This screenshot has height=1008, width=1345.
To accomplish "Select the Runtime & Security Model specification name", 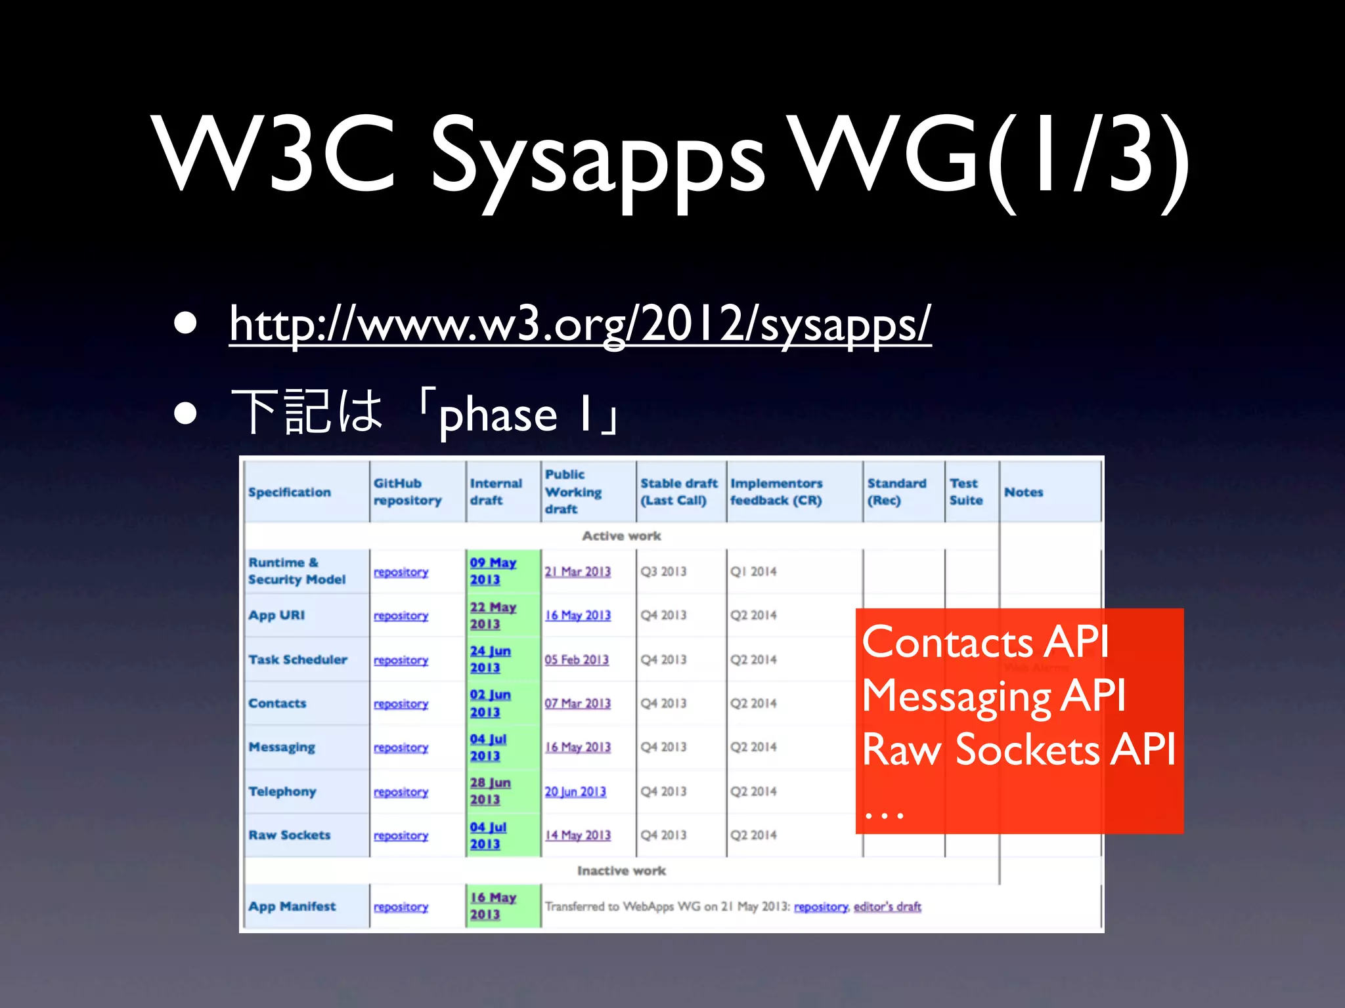I will tap(297, 571).
